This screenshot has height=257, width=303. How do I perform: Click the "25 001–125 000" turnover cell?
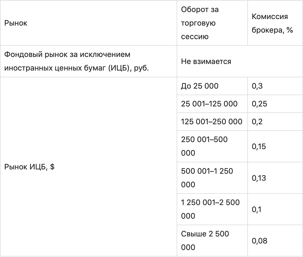pos(209,104)
